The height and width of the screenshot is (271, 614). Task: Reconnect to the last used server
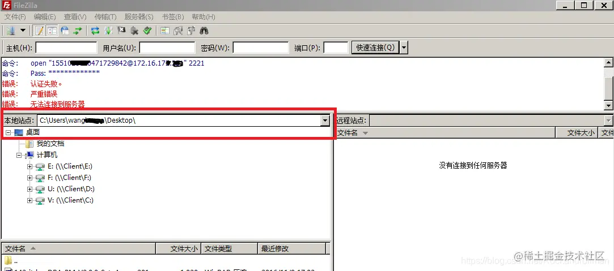147,31
